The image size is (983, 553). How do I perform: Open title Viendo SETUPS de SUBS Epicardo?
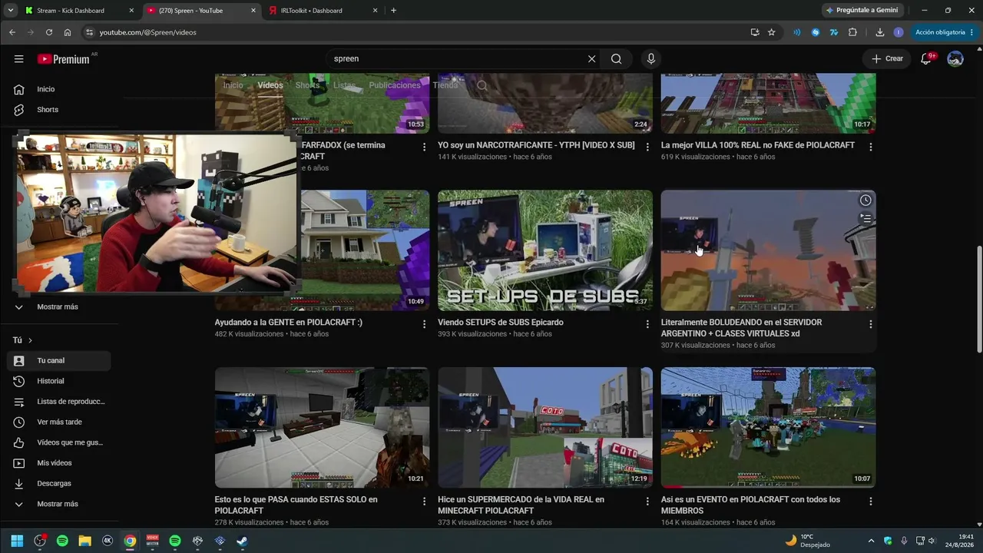(x=501, y=323)
